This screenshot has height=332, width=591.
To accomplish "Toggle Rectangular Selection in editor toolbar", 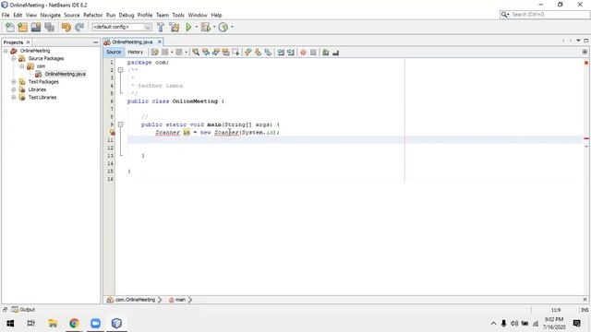I will tap(236, 53).
